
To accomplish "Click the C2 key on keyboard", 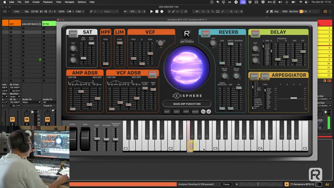I will pos(171,136).
